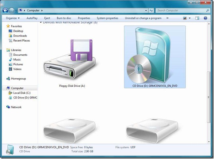Screen dimensions: 214x159
Task: Click the Network icon in the sidebar
Action: tap(8, 107)
